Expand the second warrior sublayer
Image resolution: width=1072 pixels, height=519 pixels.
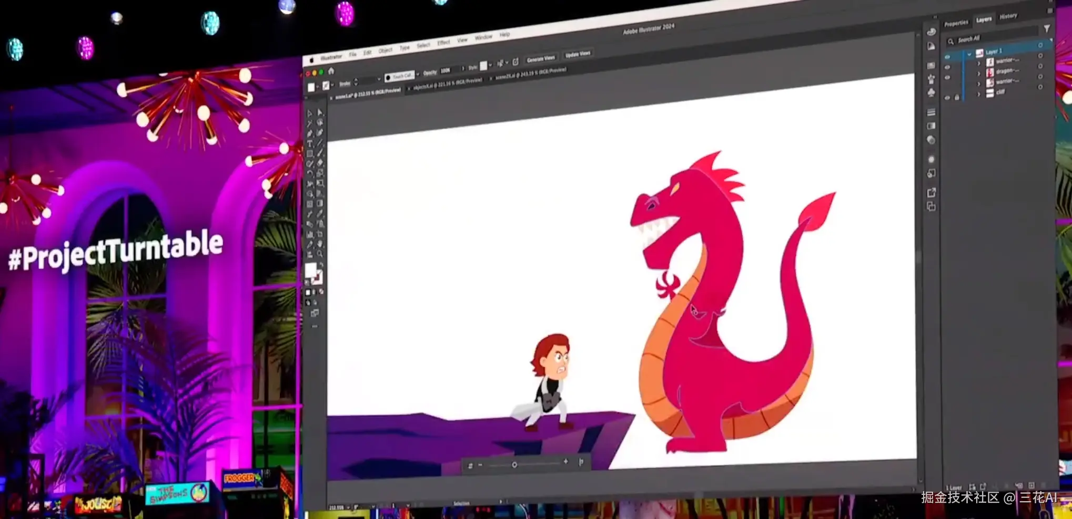coord(979,84)
